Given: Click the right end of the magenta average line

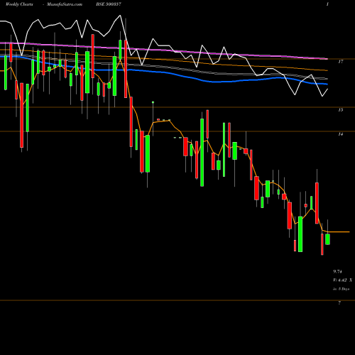Looking at the screenshot, I should [x=327, y=59].
